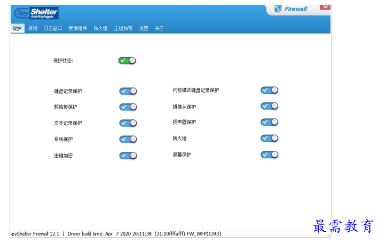Image resolution: width=378 pixels, height=243 pixels.
Task: Toggle 系统保护 switch
Action: click(x=128, y=139)
